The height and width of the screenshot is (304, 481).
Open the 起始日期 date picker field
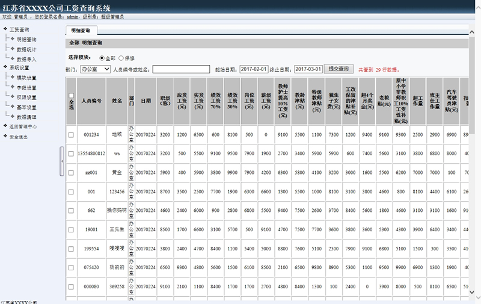[x=253, y=69]
